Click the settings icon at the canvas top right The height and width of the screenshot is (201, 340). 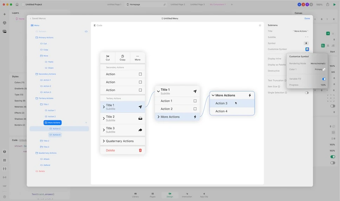click(260, 25)
